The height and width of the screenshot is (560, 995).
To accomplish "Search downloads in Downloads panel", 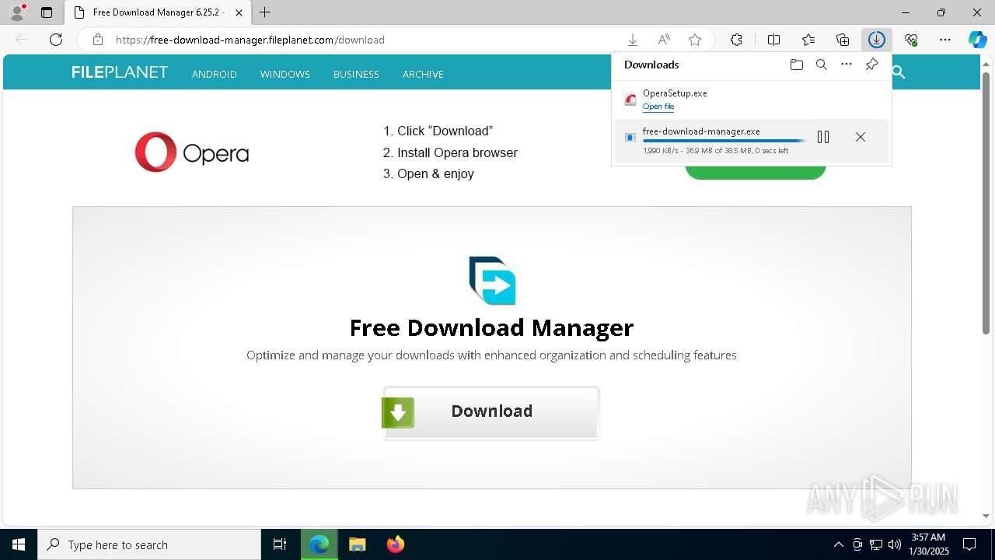I will click(x=821, y=65).
